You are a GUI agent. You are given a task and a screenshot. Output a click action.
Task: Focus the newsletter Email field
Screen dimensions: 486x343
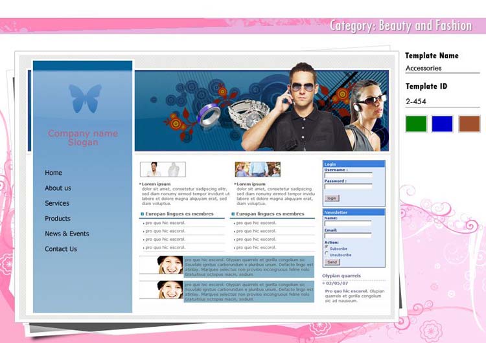pyautogui.click(x=348, y=236)
